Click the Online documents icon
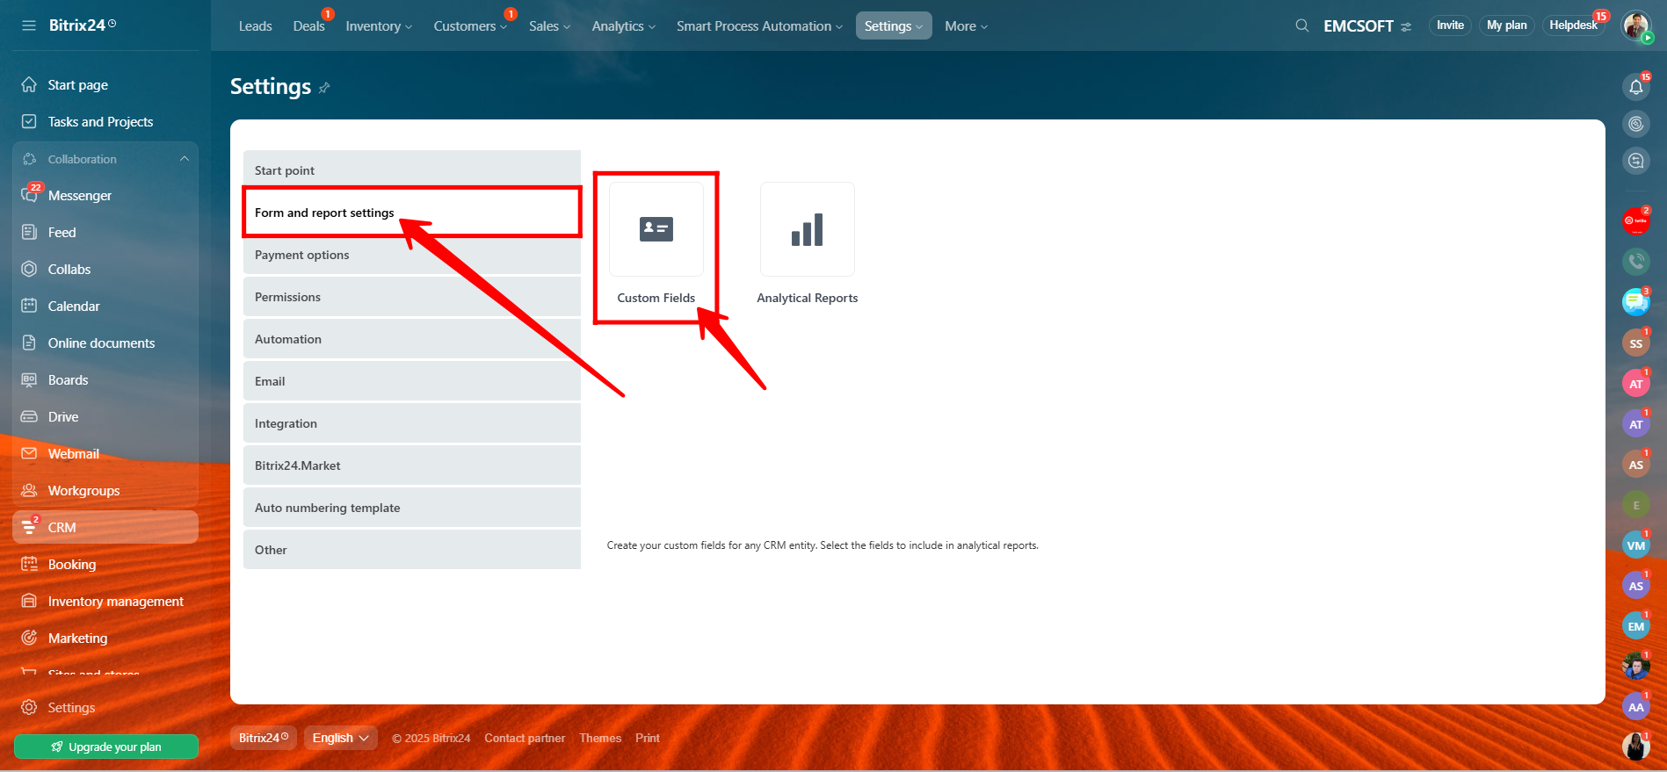This screenshot has height=772, width=1667. click(x=29, y=343)
